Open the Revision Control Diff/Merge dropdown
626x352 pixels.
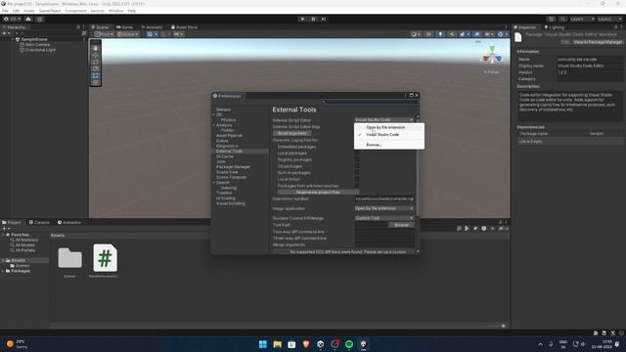[x=383, y=218]
